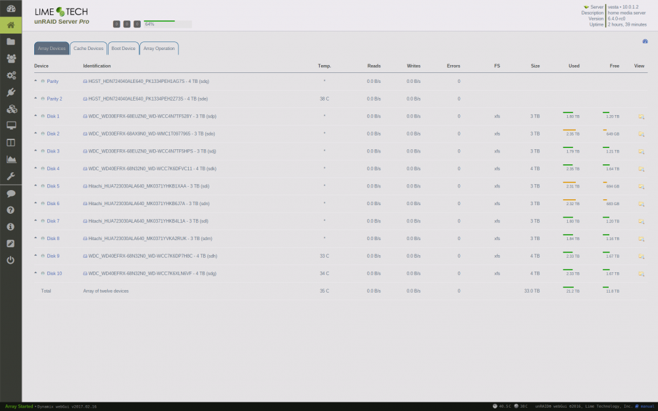Click the uptime "2 hours, 39 minutes" text
The image size is (658, 411).
coord(627,25)
